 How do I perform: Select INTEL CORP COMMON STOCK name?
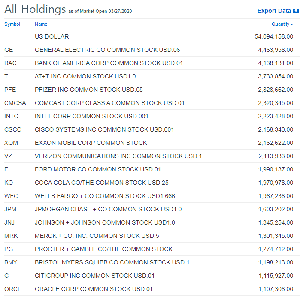coord(91,116)
